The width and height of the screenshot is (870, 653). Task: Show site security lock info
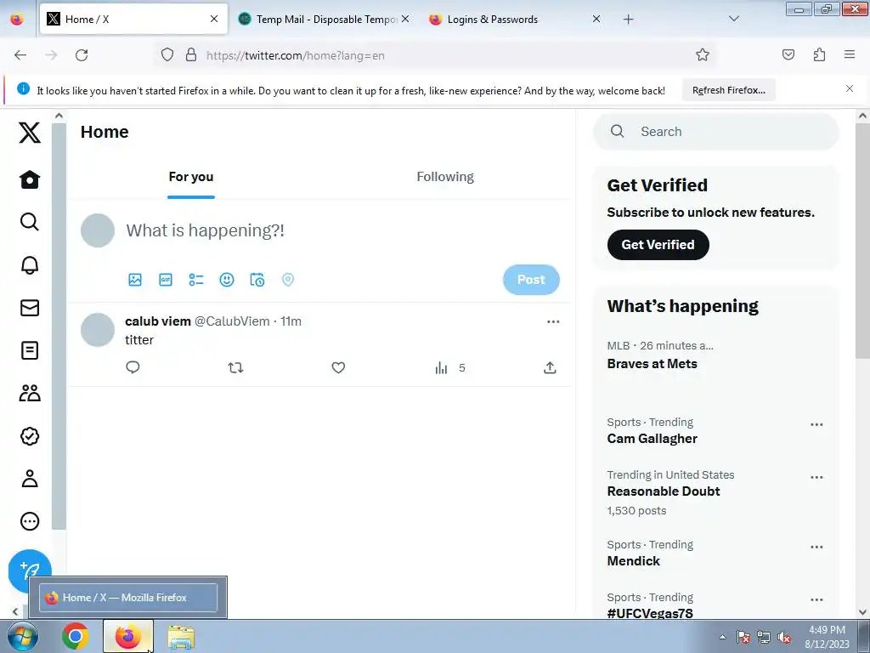(x=191, y=54)
